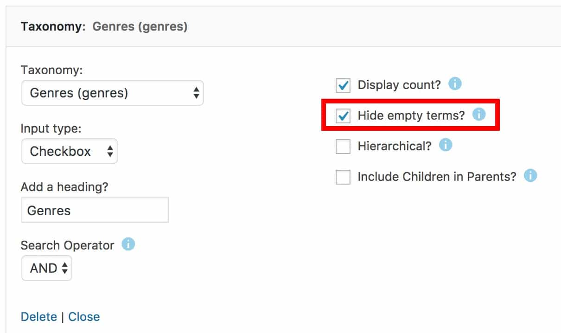Uncheck the Display count checkbox
Screen dimensions: 561x333
(343, 84)
